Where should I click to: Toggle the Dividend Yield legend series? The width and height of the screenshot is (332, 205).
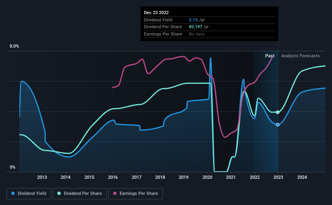pyautogui.click(x=29, y=194)
